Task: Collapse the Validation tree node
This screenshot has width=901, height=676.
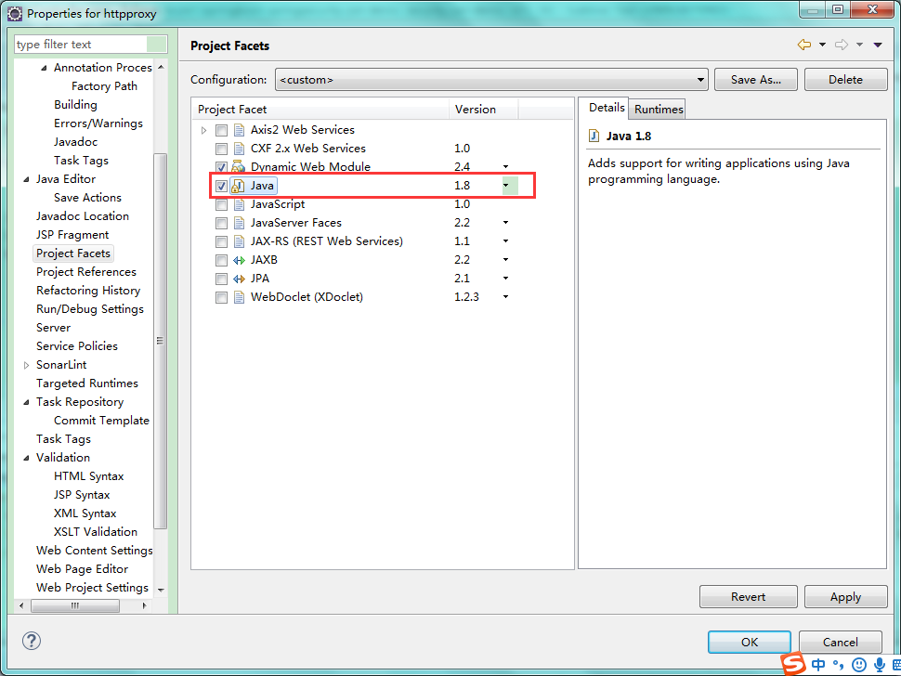Action: coord(26,458)
